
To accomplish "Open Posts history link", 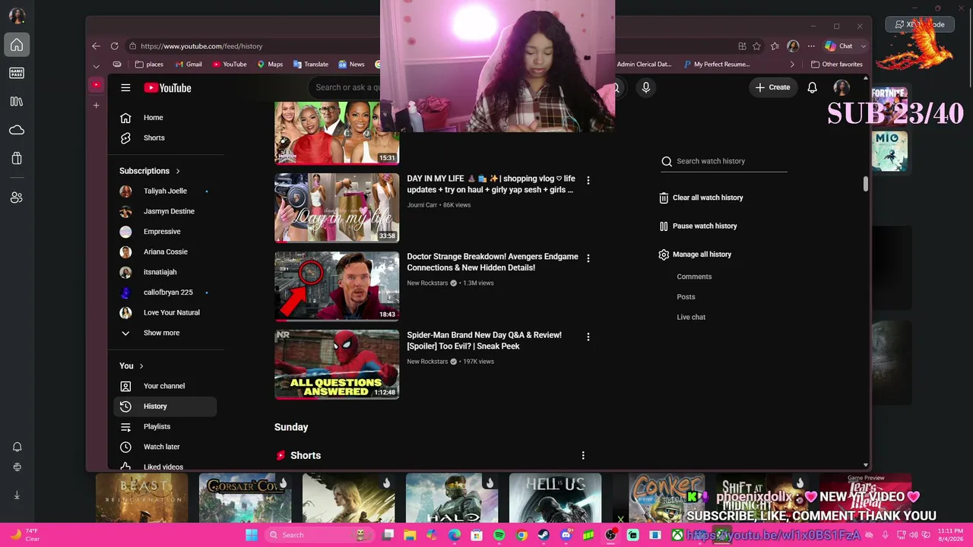I will 686,297.
